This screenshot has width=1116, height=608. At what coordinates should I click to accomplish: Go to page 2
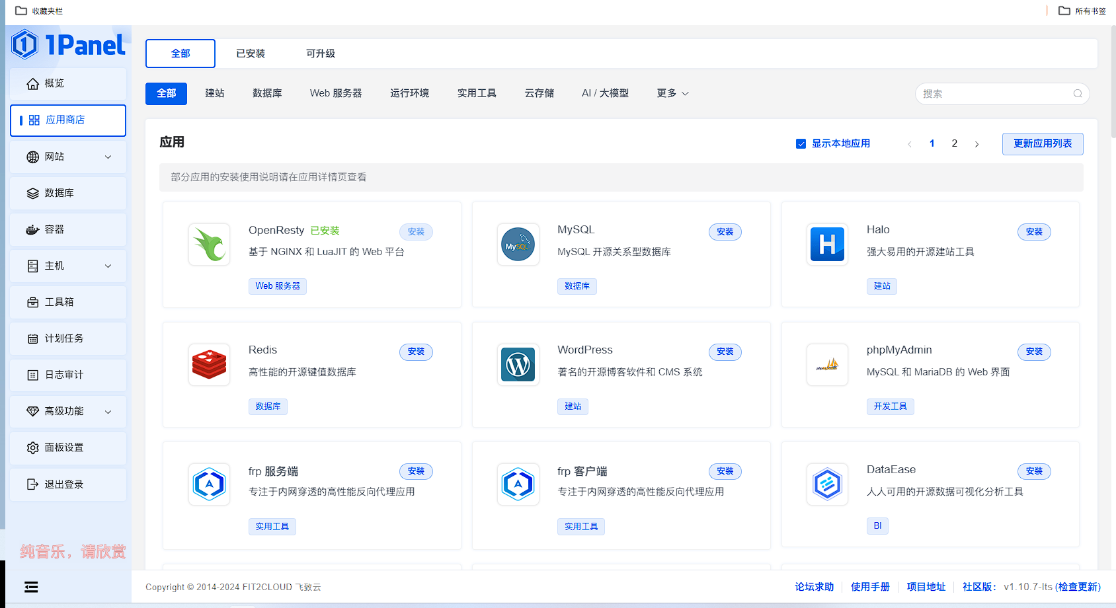(x=954, y=143)
